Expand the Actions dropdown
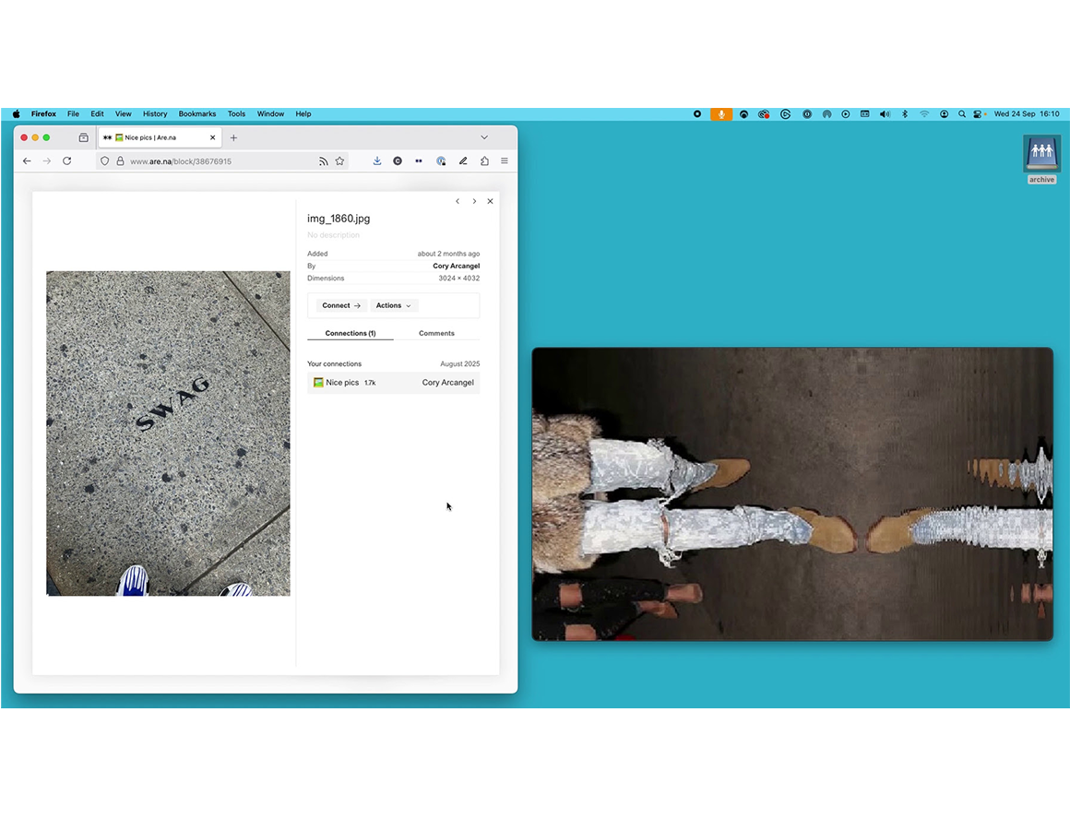 click(393, 305)
